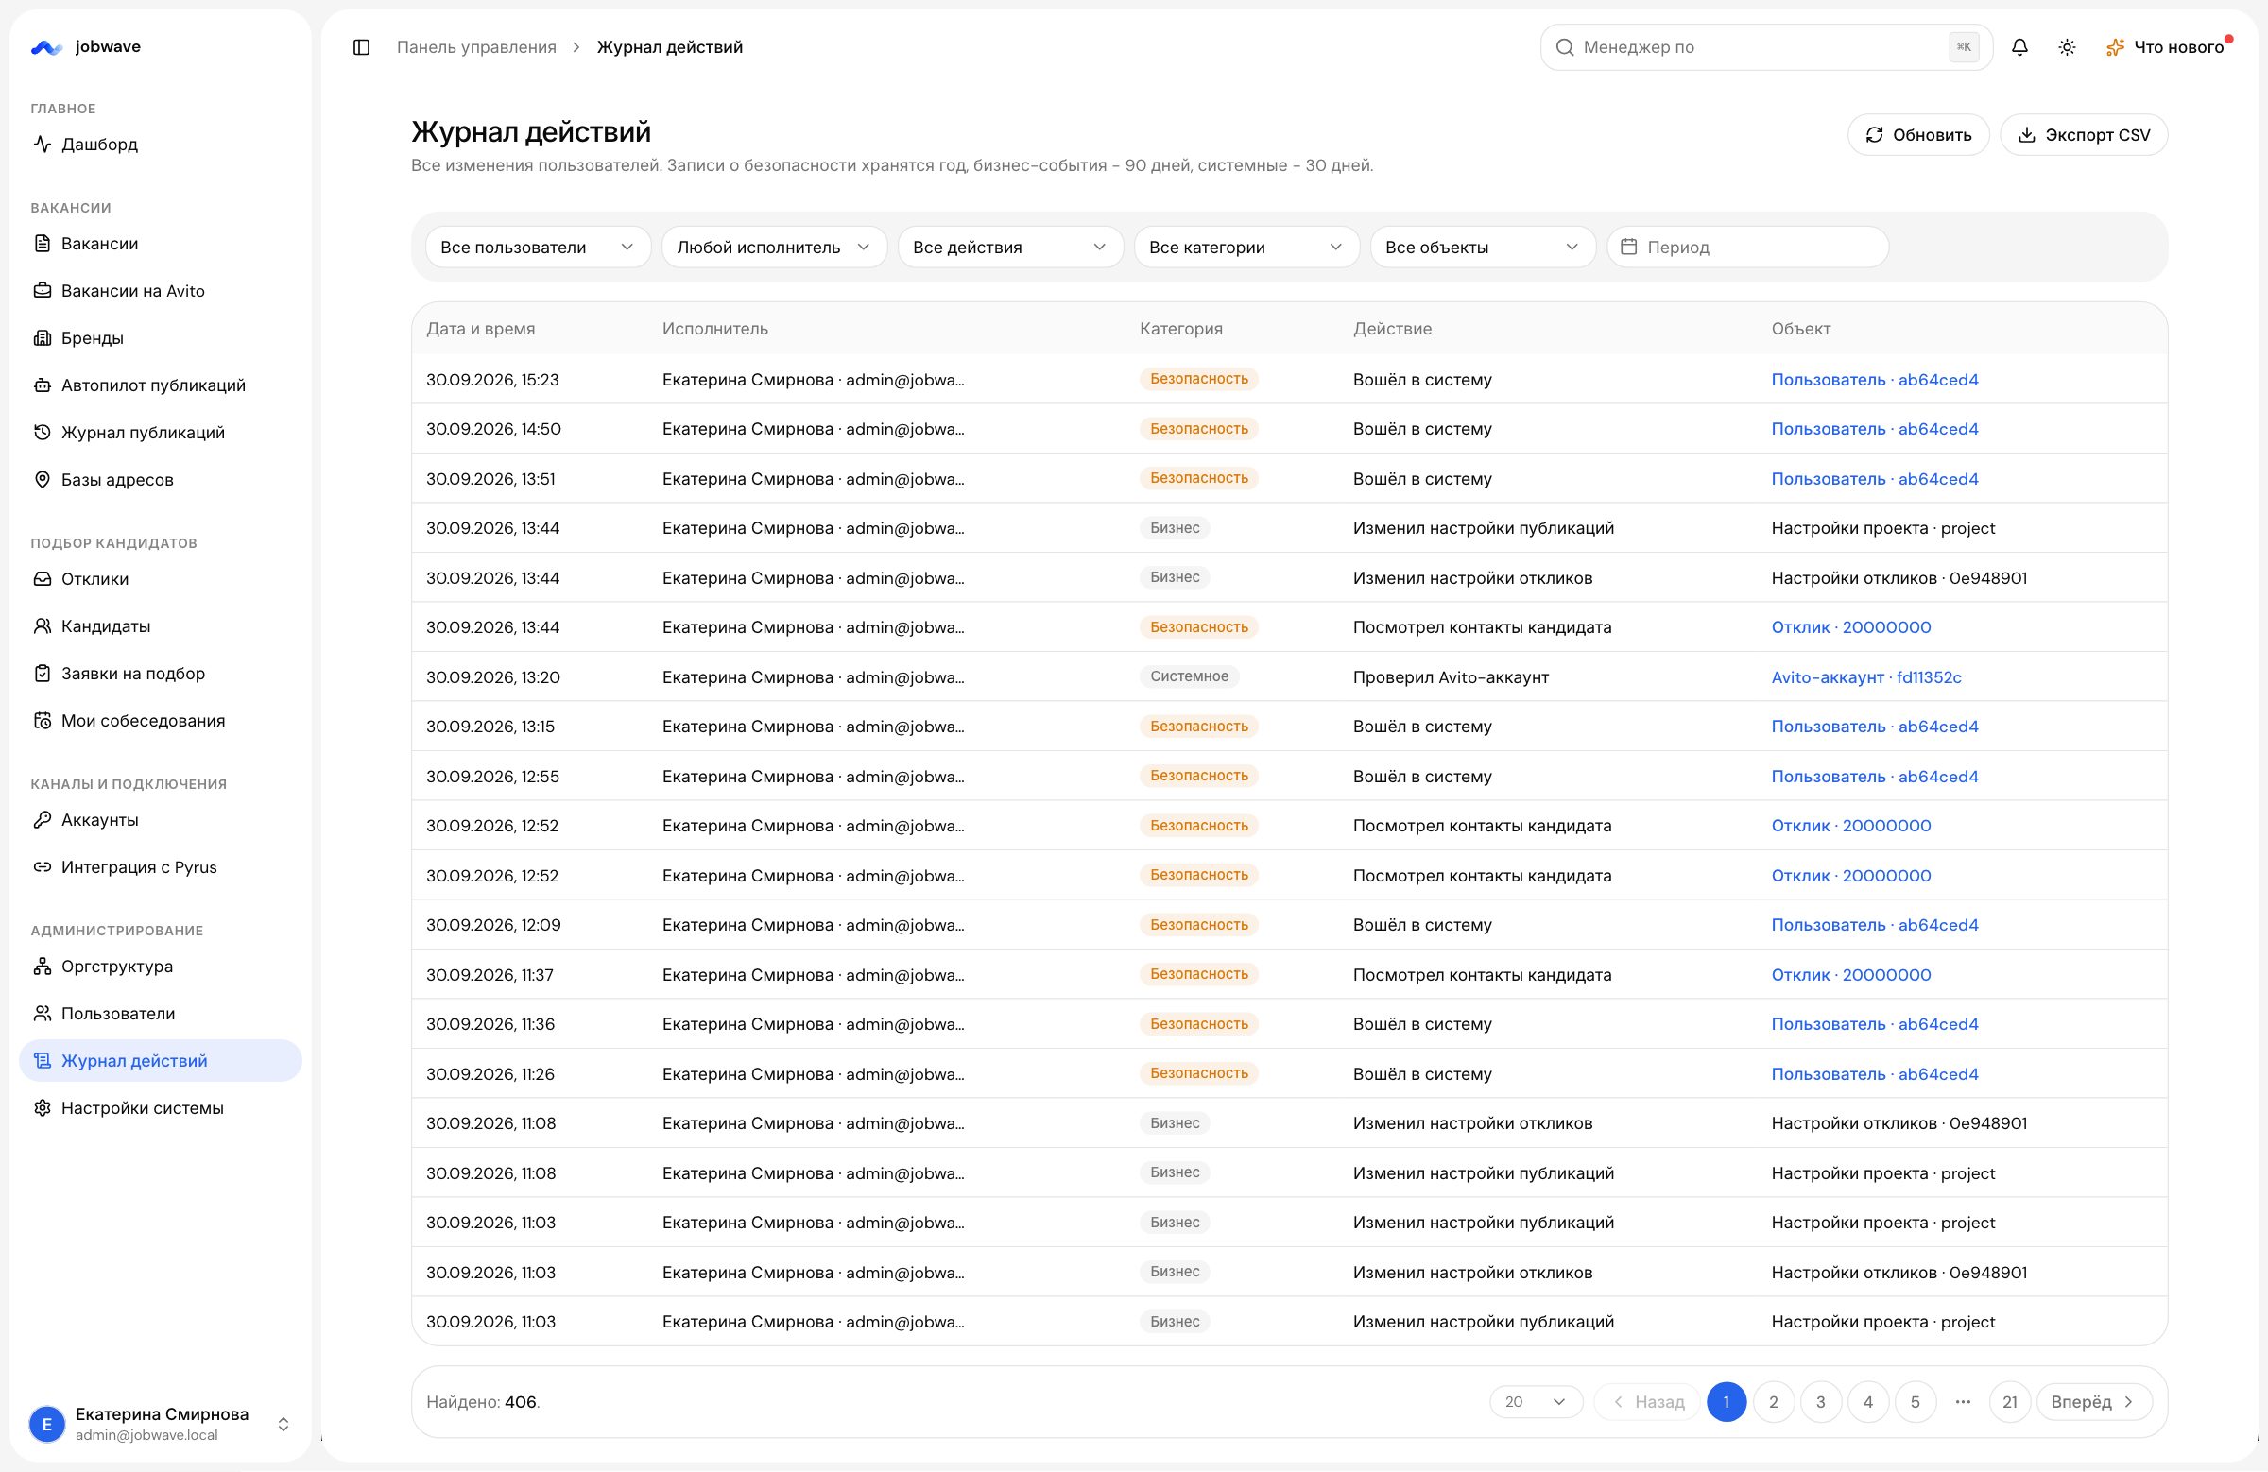The width and height of the screenshot is (2268, 1472).
Task: Expand the Все объекты filter
Action: pyautogui.click(x=1483, y=247)
